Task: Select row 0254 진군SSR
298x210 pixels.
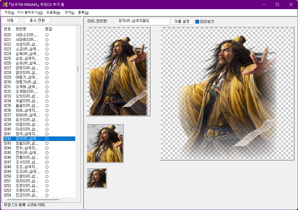Action: point(39,195)
